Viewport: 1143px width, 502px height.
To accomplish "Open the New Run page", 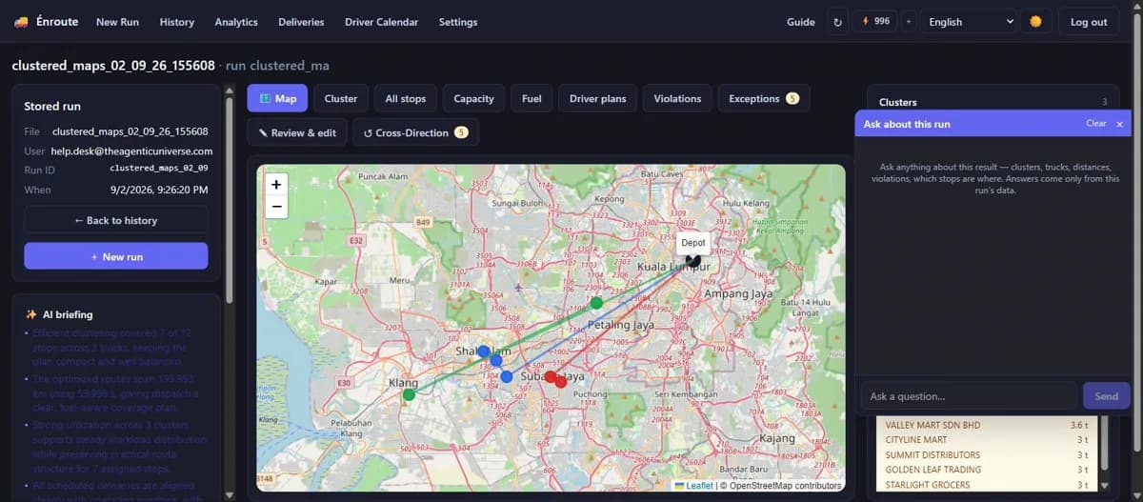I will pyautogui.click(x=119, y=22).
